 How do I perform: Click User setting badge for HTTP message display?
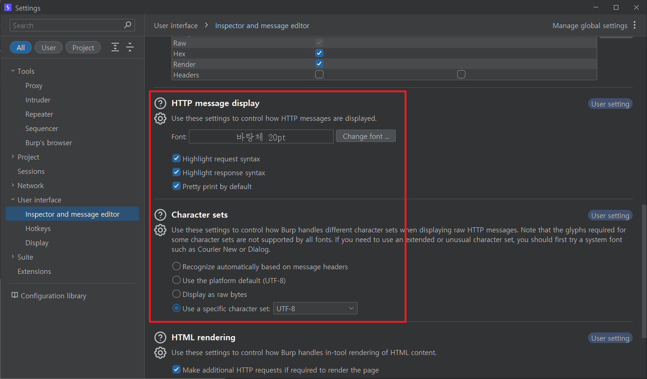click(x=610, y=104)
